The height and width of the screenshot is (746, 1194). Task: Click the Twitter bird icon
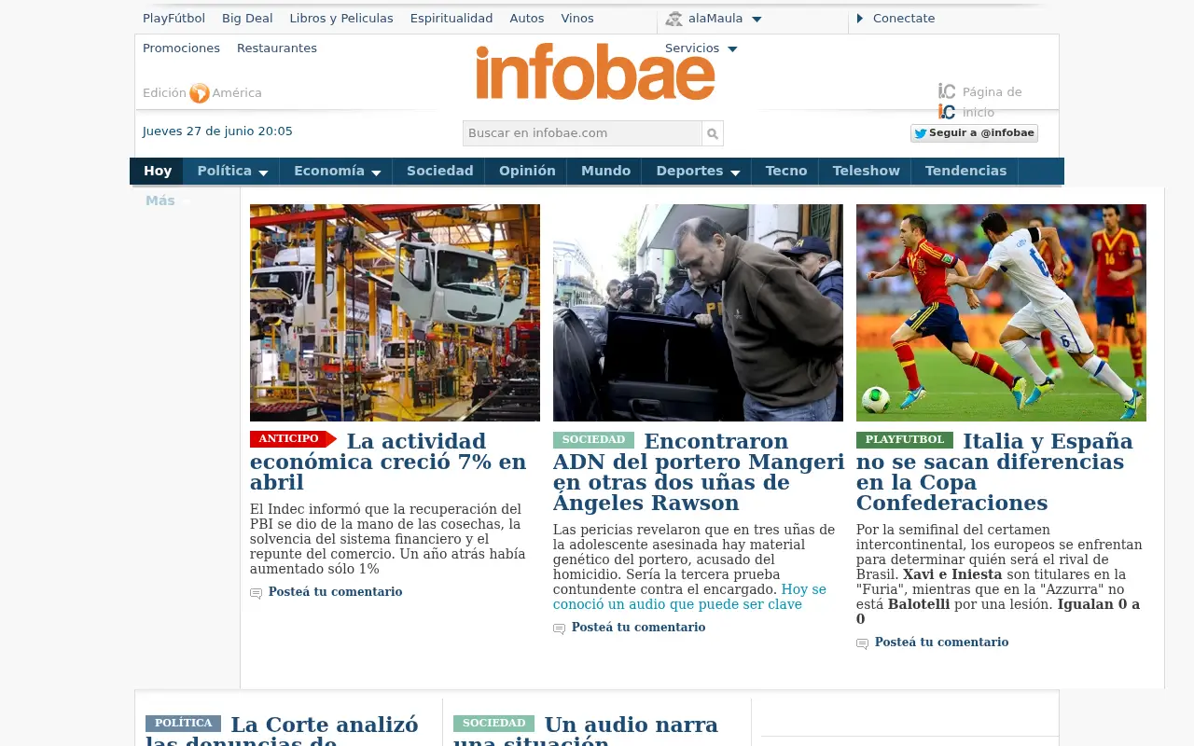(921, 133)
